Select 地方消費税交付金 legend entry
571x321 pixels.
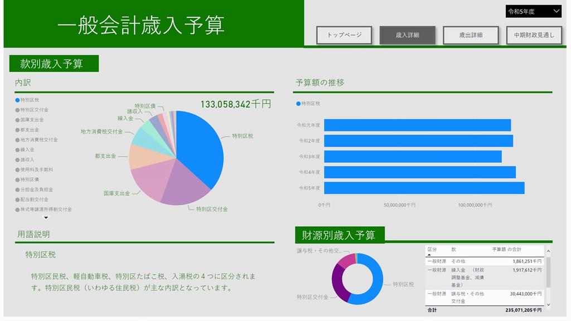(36, 140)
